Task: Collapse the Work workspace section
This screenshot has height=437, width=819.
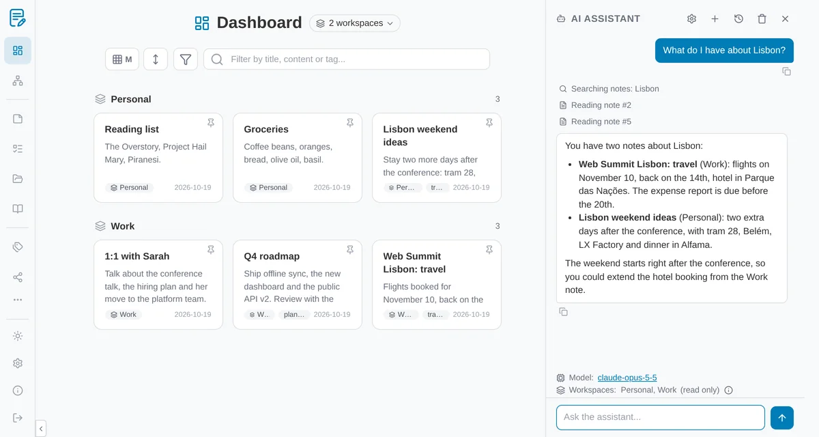Action: tap(115, 226)
